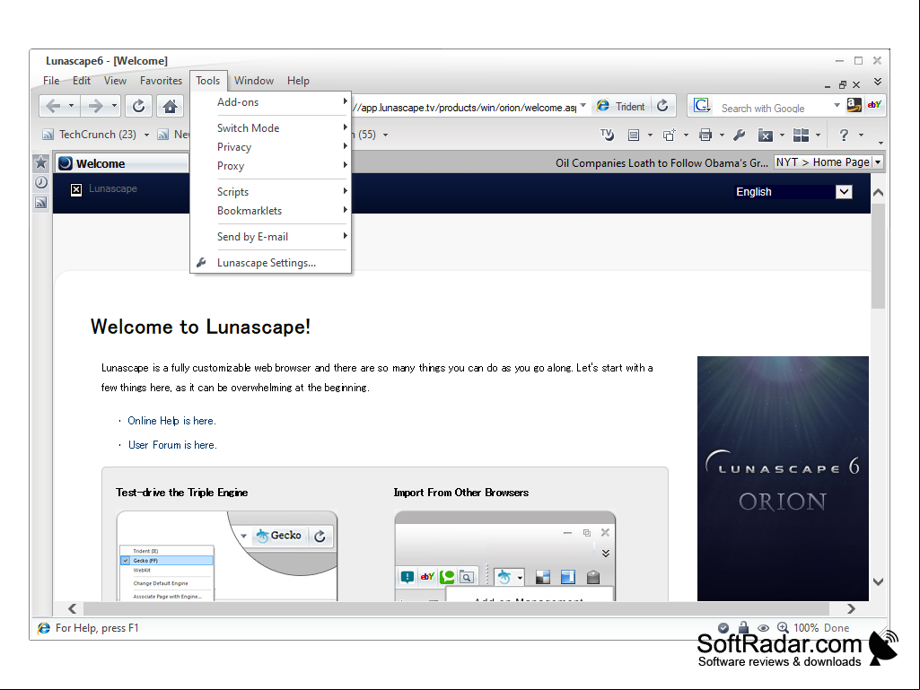Follow the 'Online Help is here.' link
Viewport: 920px width, 690px height.
pyautogui.click(x=172, y=421)
